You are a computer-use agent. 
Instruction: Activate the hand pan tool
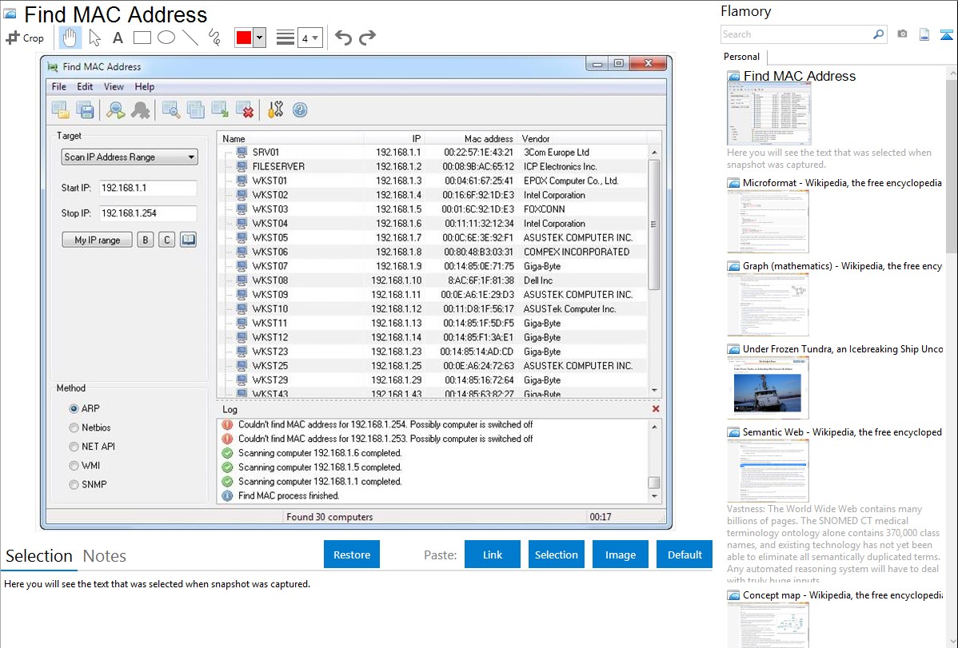coord(70,38)
